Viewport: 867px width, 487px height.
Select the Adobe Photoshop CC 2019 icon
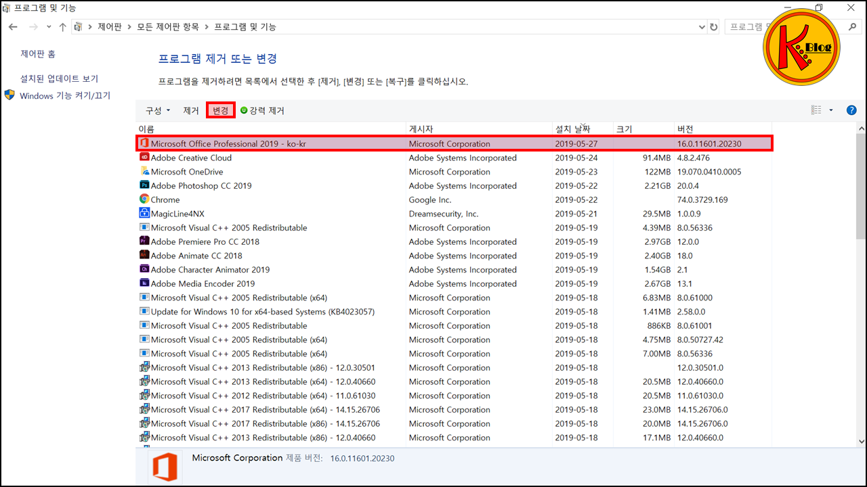(x=144, y=185)
